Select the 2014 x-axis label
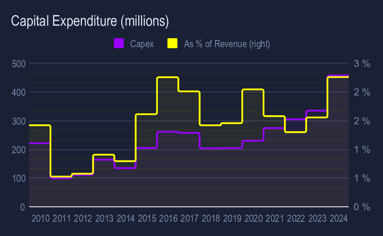The image size is (383, 236). pos(126,219)
